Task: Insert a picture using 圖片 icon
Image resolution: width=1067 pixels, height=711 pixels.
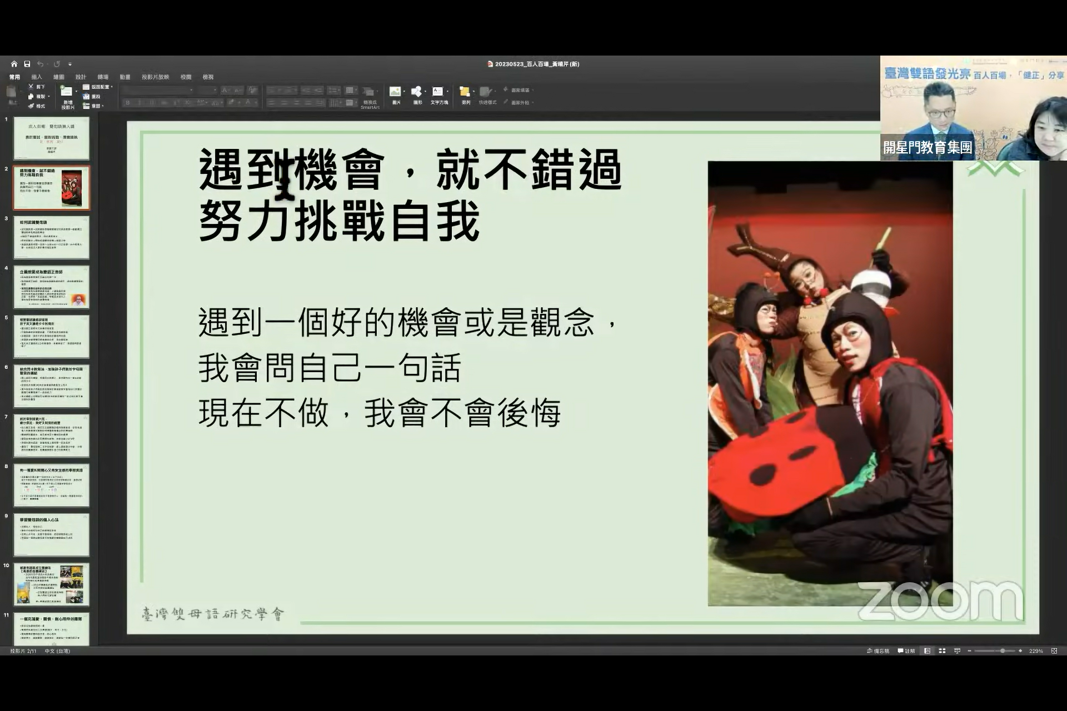Action: pos(396,95)
